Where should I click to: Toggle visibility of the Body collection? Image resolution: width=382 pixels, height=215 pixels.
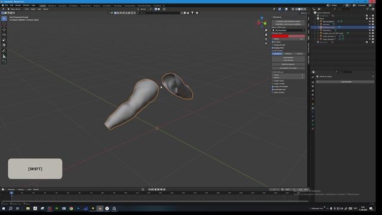pos(369,19)
